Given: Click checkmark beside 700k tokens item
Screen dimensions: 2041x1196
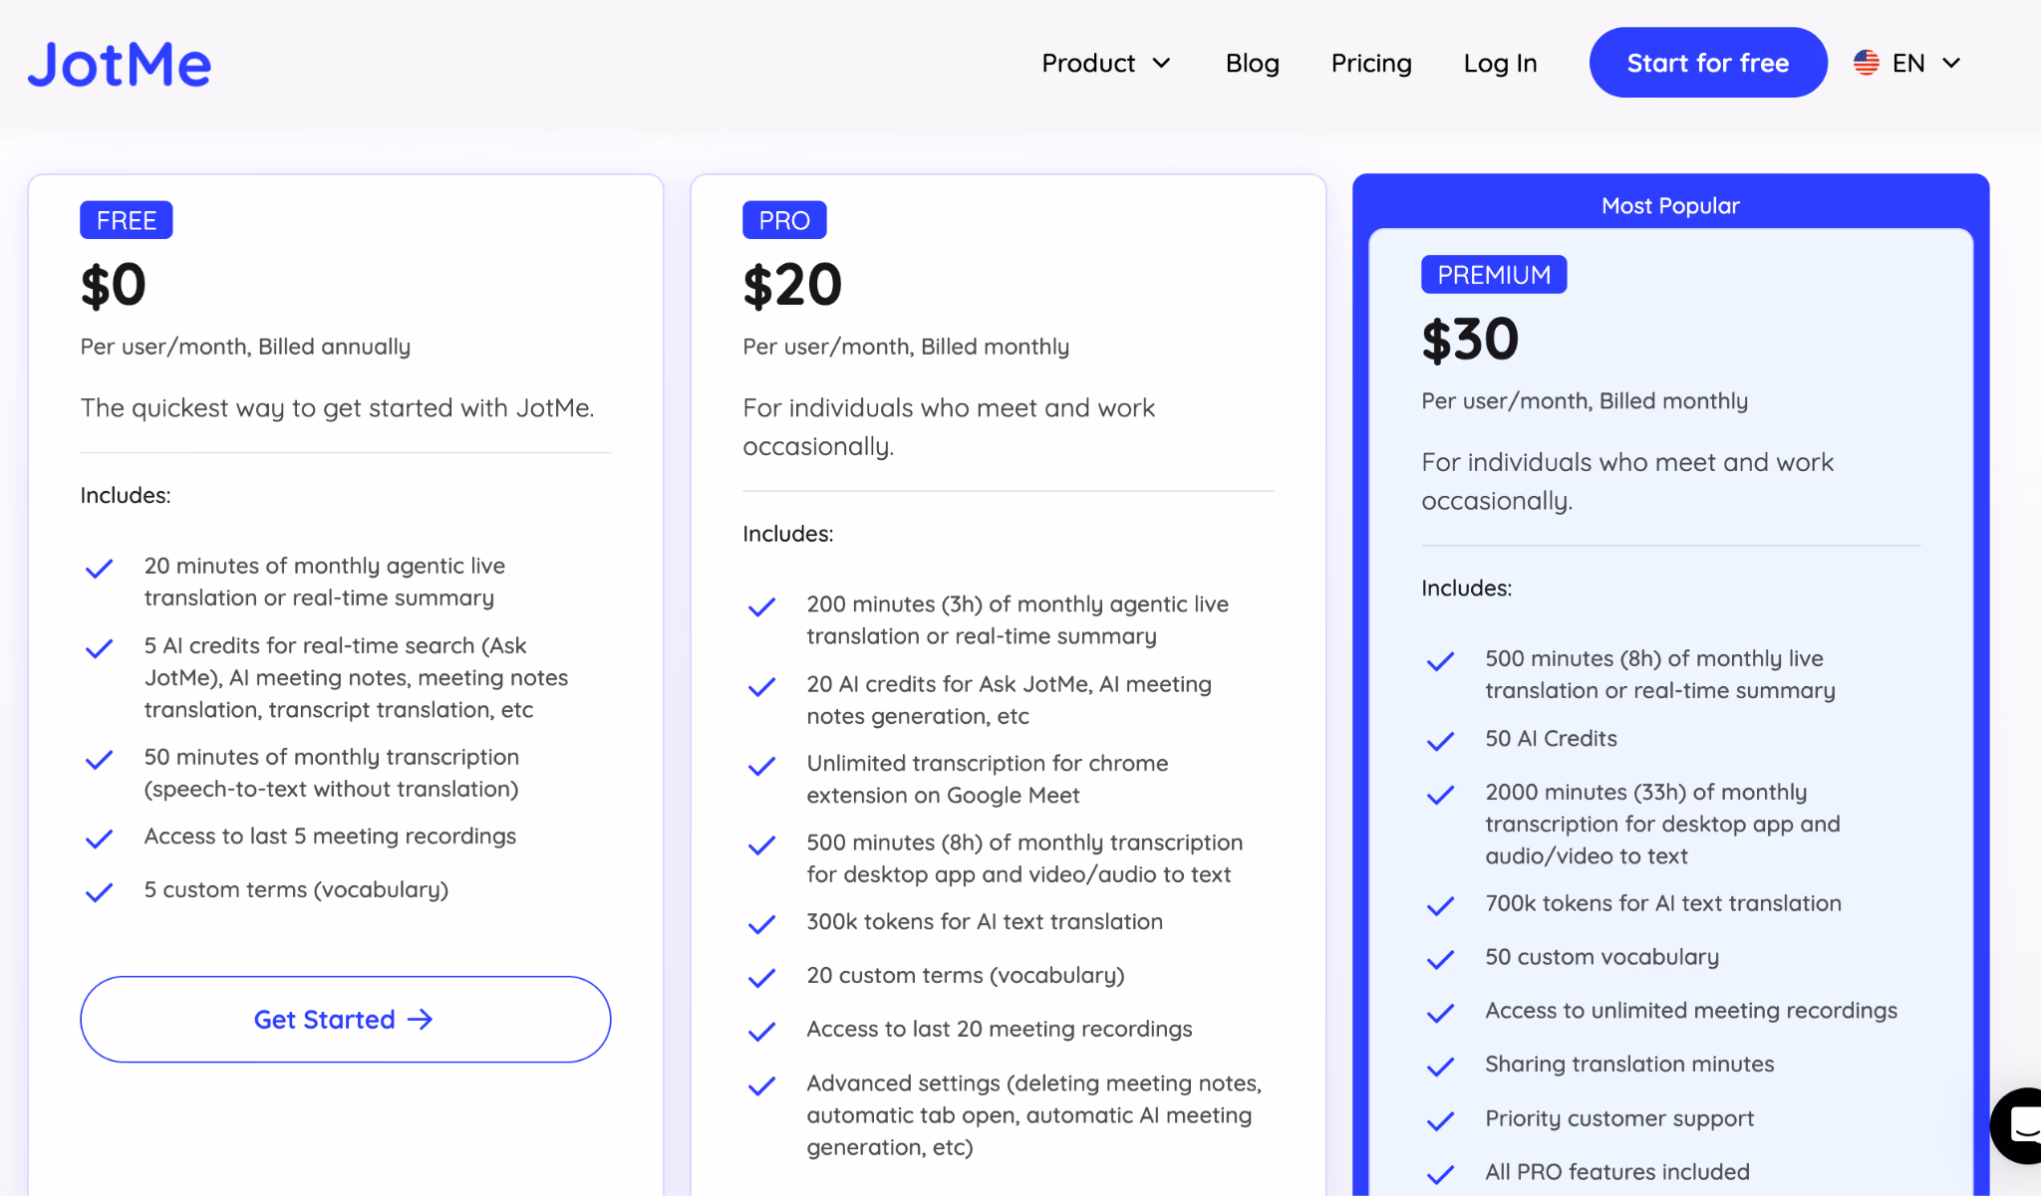Looking at the screenshot, I should (x=1440, y=906).
